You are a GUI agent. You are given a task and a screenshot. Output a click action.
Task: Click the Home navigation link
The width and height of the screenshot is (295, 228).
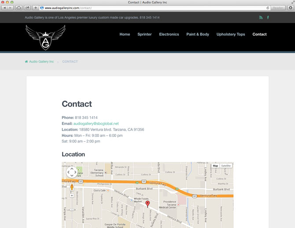pyautogui.click(x=125, y=34)
